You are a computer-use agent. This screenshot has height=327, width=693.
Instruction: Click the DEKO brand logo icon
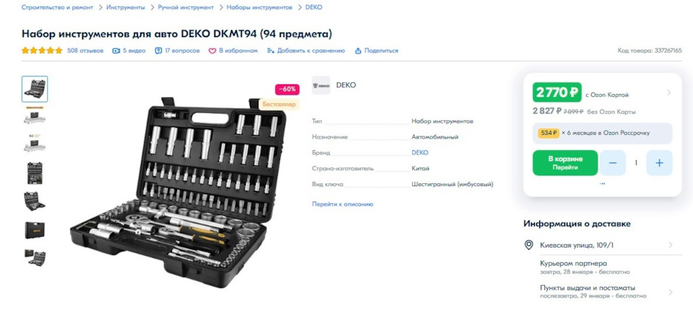(x=321, y=85)
